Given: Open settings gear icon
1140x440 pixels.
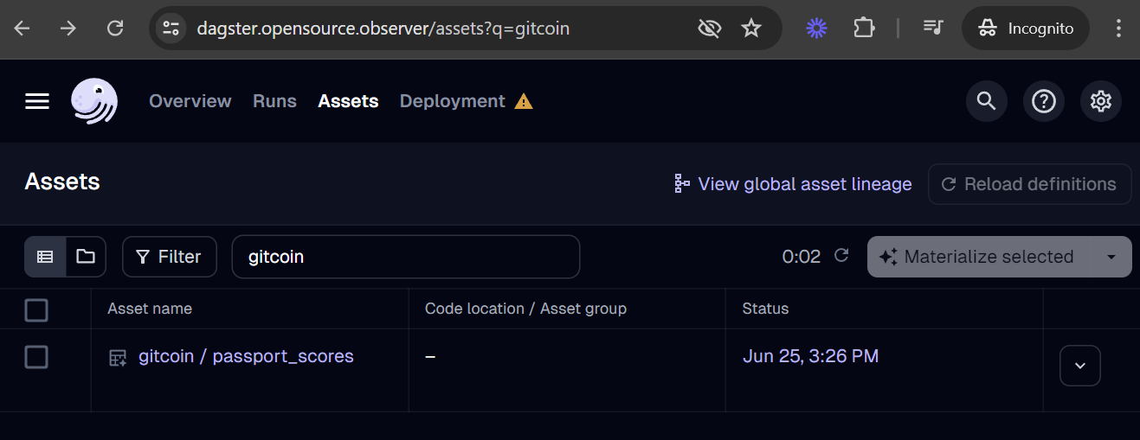Looking at the screenshot, I should tap(1100, 101).
